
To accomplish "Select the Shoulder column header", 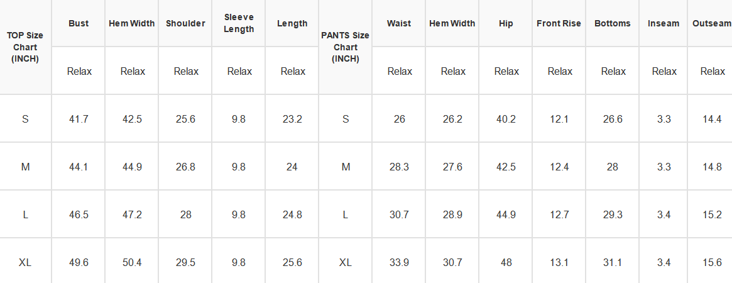I will pyautogui.click(x=185, y=23).
